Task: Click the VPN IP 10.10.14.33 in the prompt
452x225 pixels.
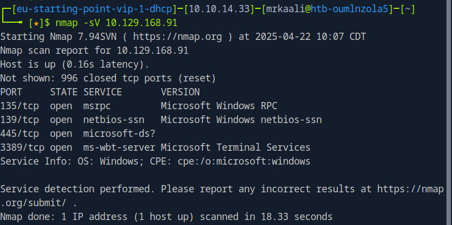Action: [x=227, y=9]
